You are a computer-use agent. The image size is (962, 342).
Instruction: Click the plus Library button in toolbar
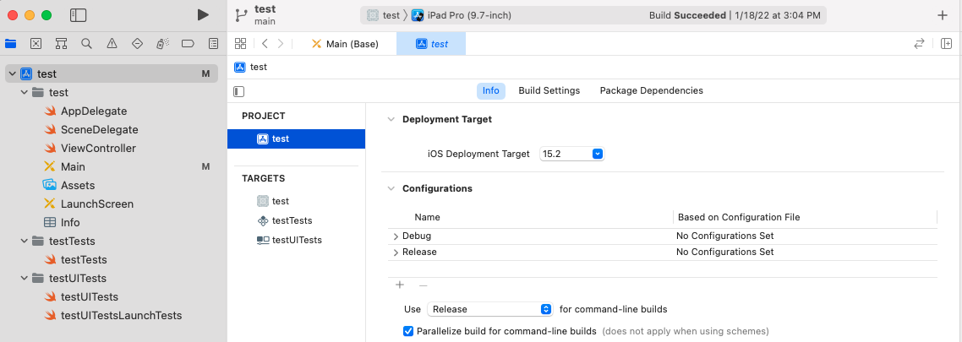[x=943, y=15]
